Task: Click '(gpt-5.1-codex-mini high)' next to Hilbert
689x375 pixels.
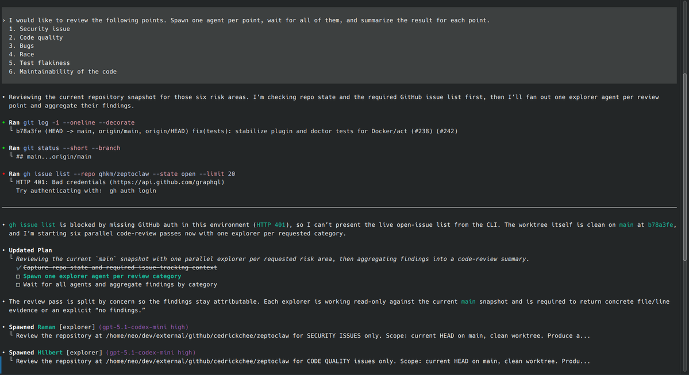Action: [x=151, y=353]
